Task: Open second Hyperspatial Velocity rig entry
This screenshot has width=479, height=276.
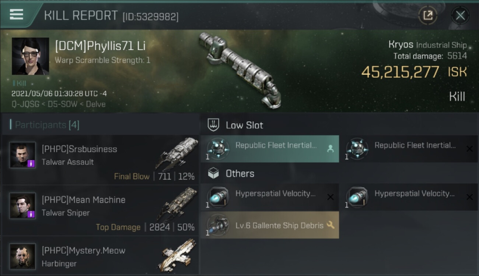Action: pyautogui.click(x=409, y=197)
